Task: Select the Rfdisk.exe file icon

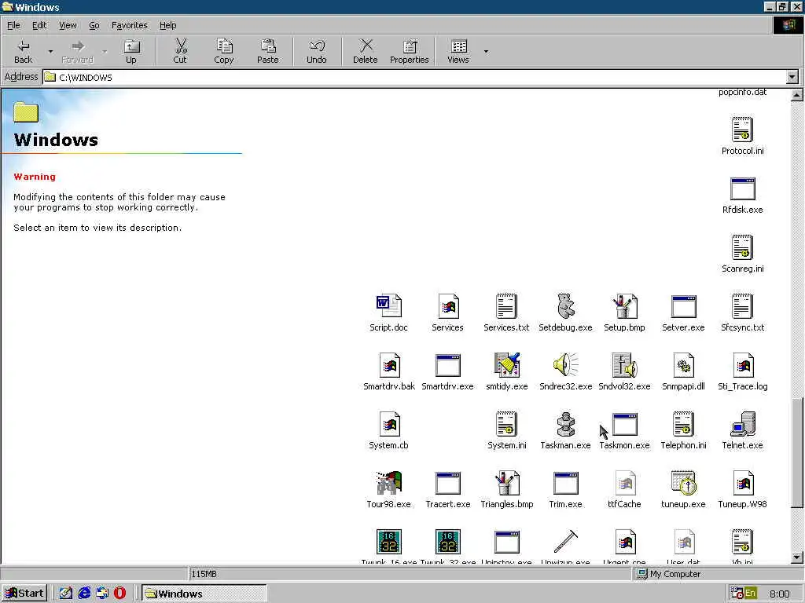Action: tap(742, 188)
